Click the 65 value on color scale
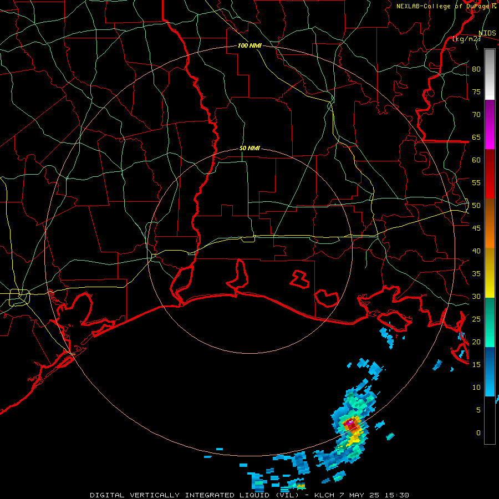The width and height of the screenshot is (499, 499). coord(476,138)
